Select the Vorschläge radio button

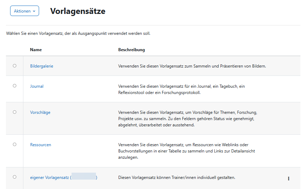(x=15, y=112)
